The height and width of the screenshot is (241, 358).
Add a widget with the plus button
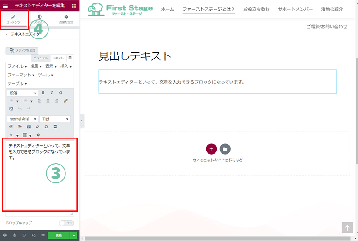point(211,149)
